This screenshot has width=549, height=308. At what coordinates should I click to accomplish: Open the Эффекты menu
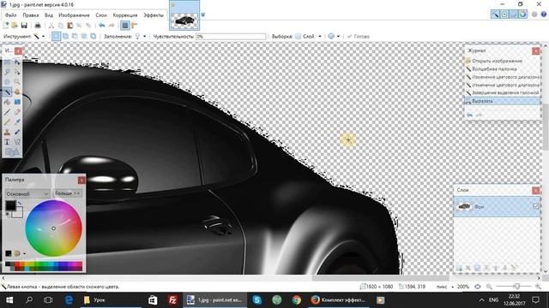click(x=154, y=15)
